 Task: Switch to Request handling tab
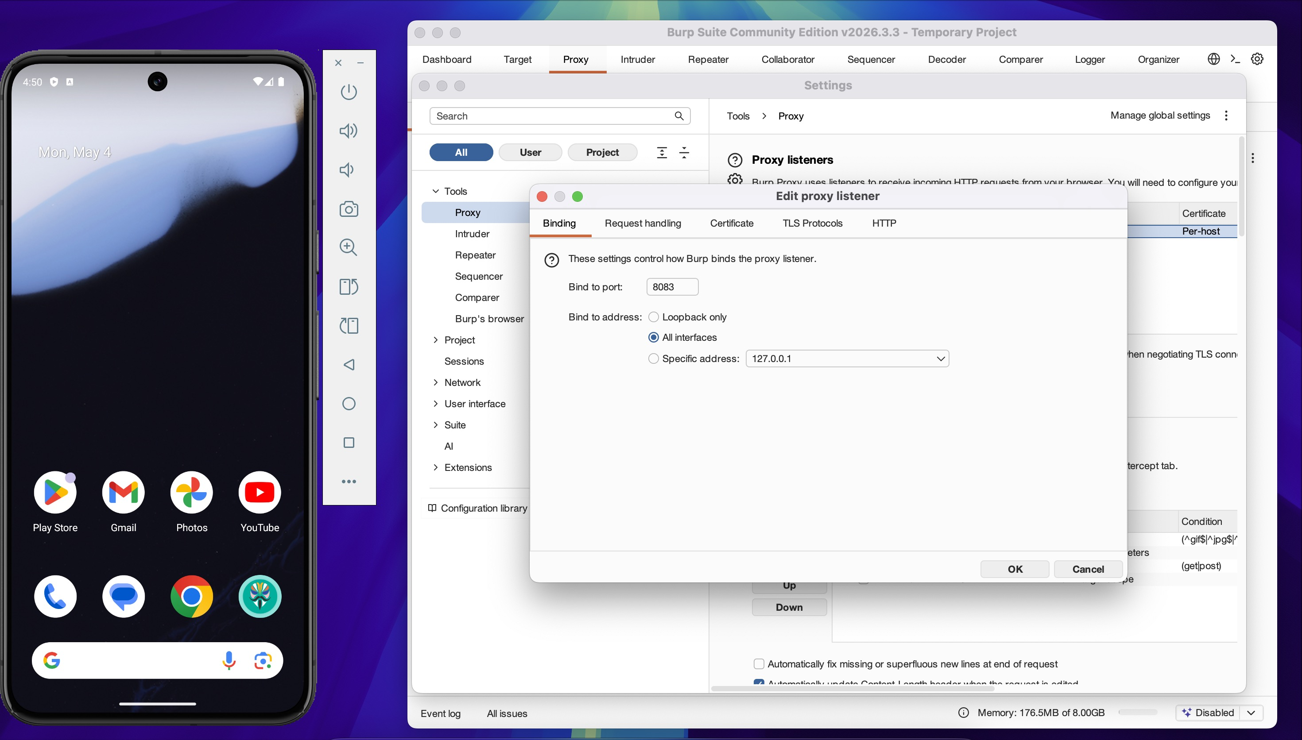pyautogui.click(x=643, y=223)
